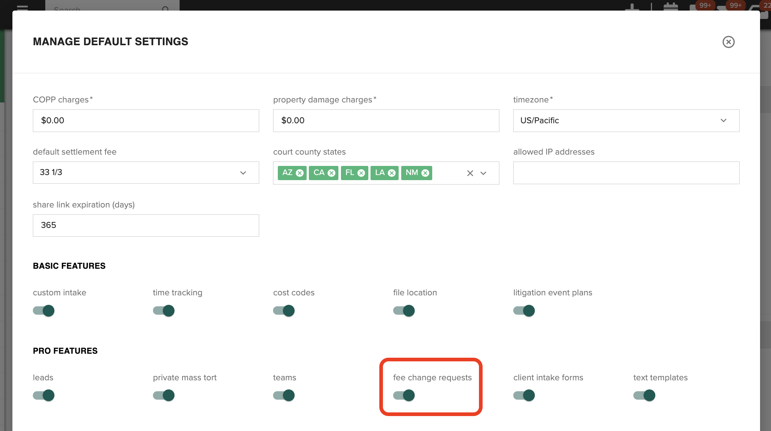The width and height of the screenshot is (771, 431).
Task: Remove the AZ state tag
Action: coord(300,173)
